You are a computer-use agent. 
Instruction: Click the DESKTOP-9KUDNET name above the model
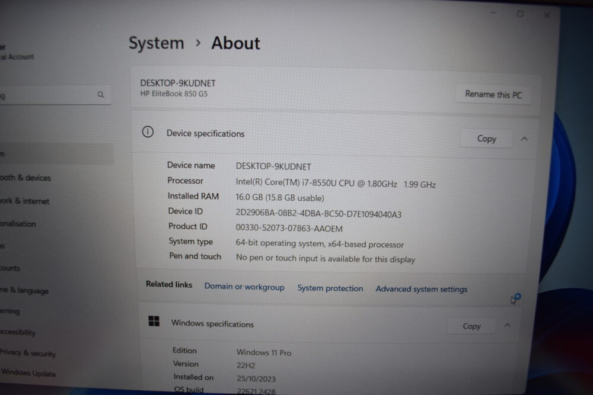[178, 83]
